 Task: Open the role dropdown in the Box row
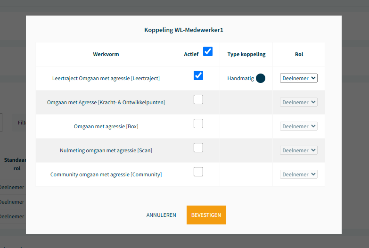pyautogui.click(x=299, y=126)
